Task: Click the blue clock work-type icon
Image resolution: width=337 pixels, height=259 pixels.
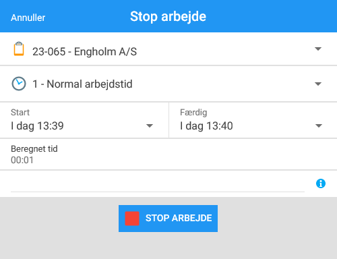Action: click(x=19, y=84)
